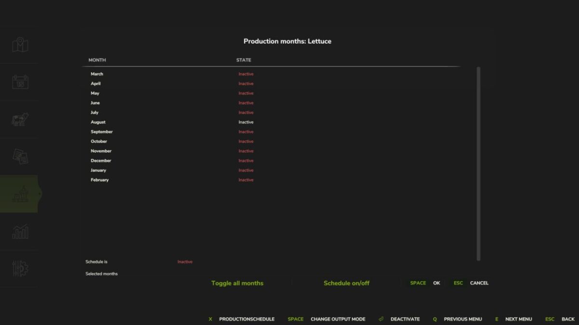Click Change Output Mode
The width and height of the screenshot is (579, 325).
(x=339, y=319)
